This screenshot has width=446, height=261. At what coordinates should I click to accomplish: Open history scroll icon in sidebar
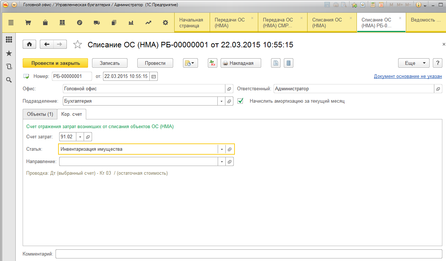[x=9, y=67]
